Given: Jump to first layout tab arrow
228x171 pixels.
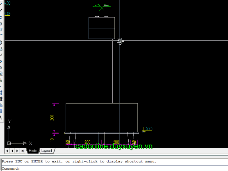Looking at the screenshot, I should [x=7, y=151].
